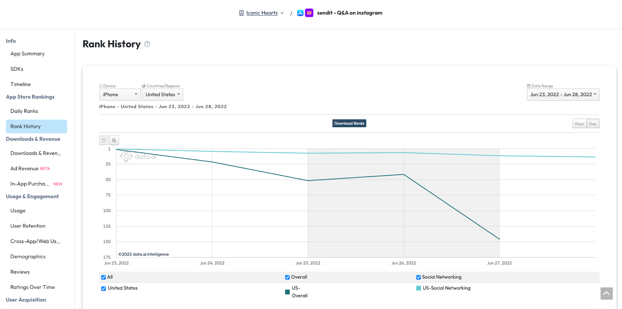The height and width of the screenshot is (309, 622).
Task: Click the Rank History help question icon
Action: [x=147, y=44]
